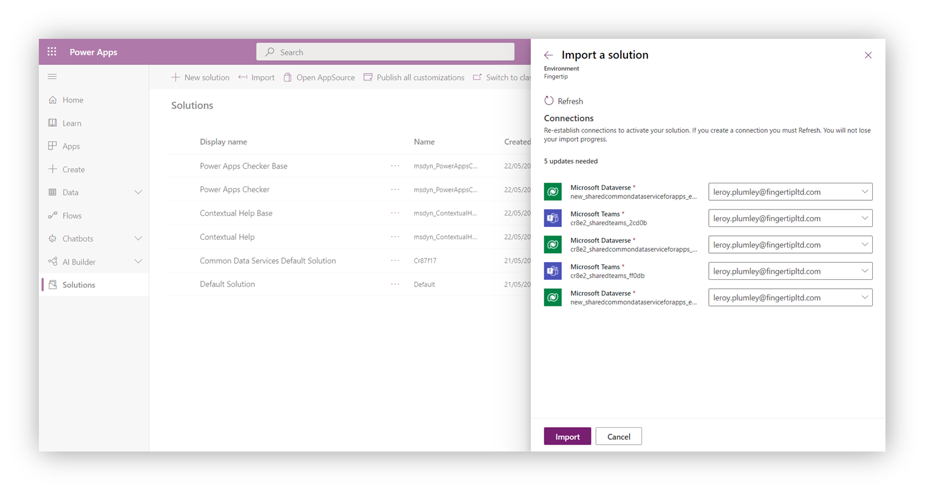
Task: Click the Switch to classic icon
Action: 477,77
